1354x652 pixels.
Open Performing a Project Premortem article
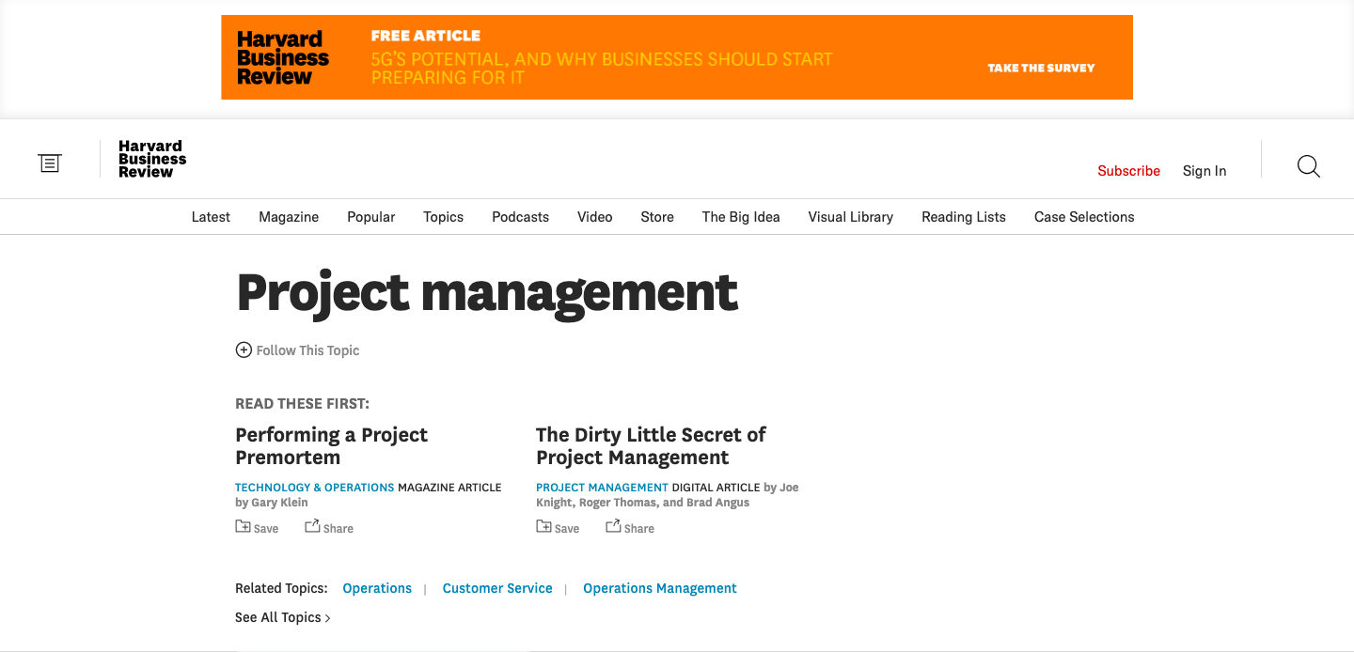331,446
